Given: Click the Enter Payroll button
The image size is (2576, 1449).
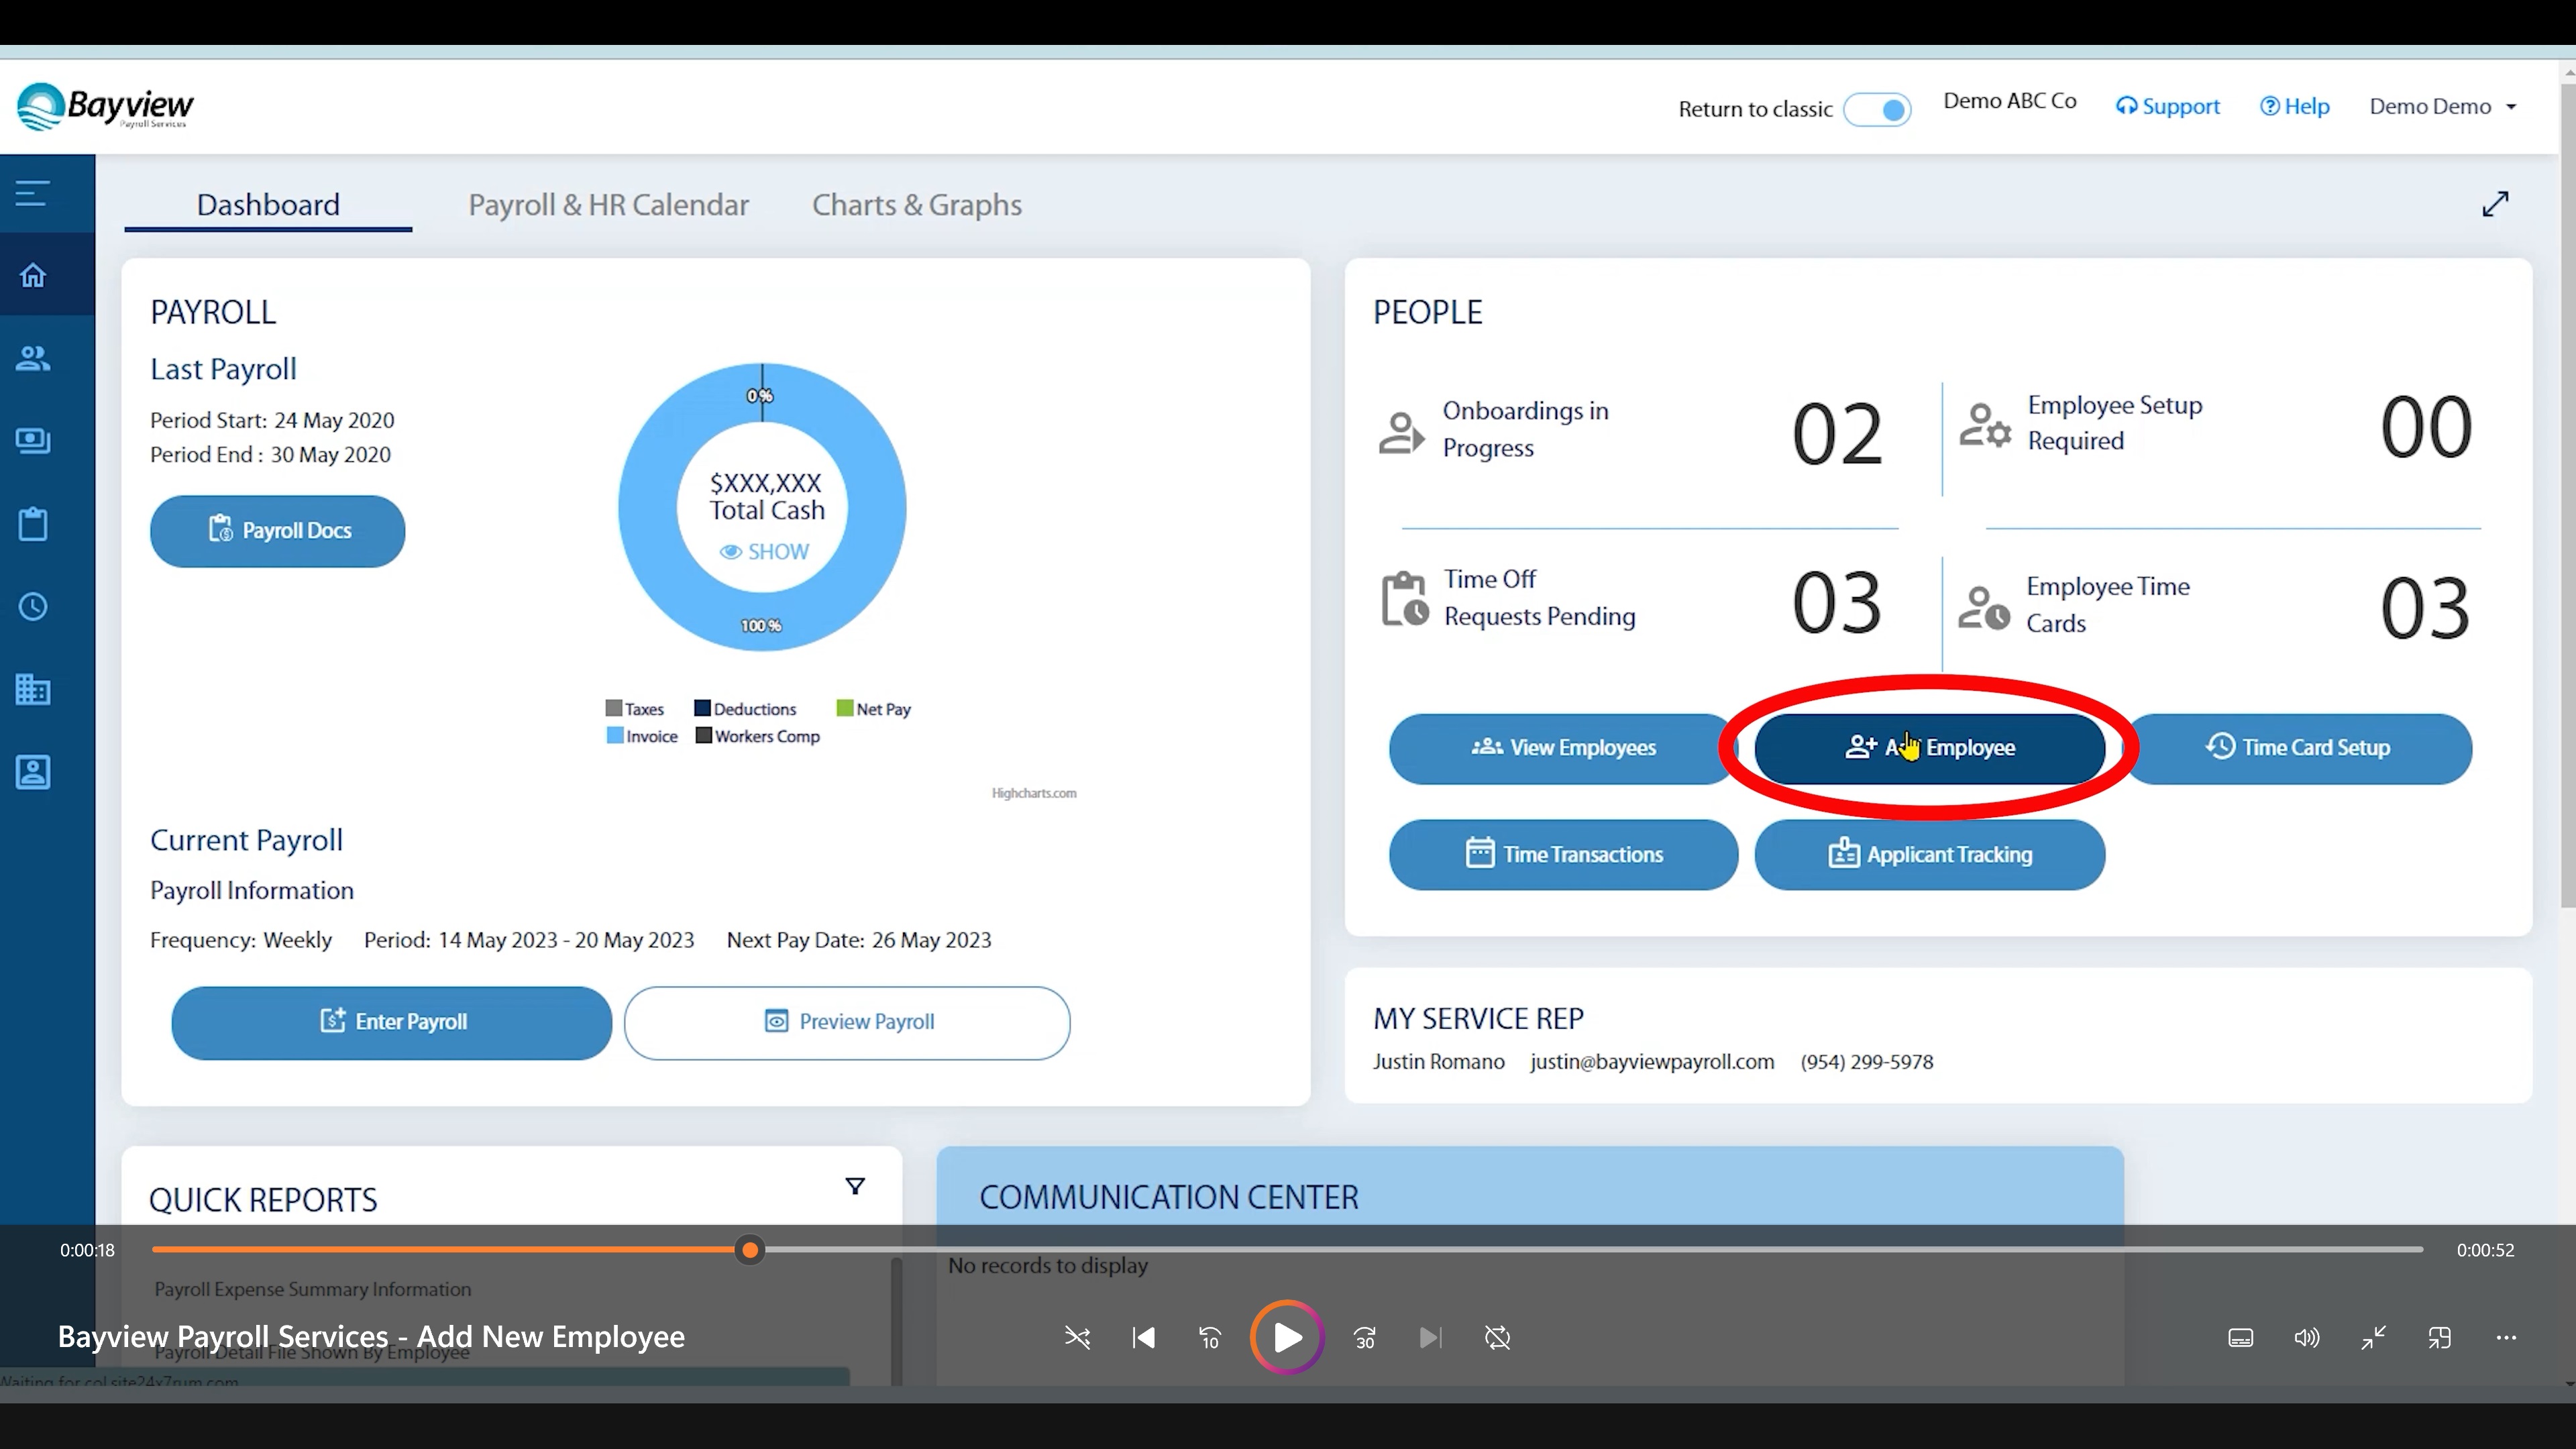Looking at the screenshot, I should [x=391, y=1022].
